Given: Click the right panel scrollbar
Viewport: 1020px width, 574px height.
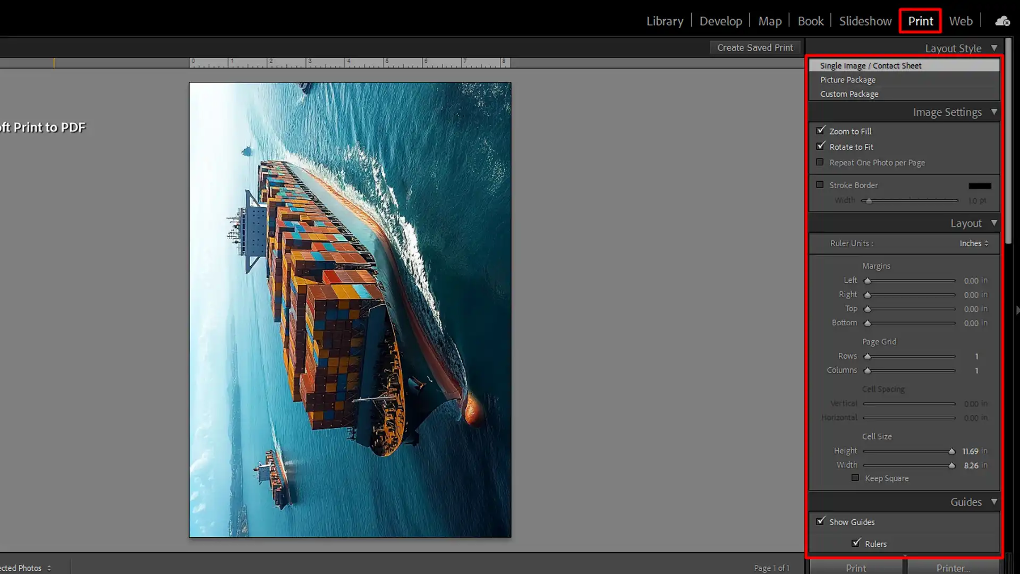Looking at the screenshot, I should (x=1009, y=141).
